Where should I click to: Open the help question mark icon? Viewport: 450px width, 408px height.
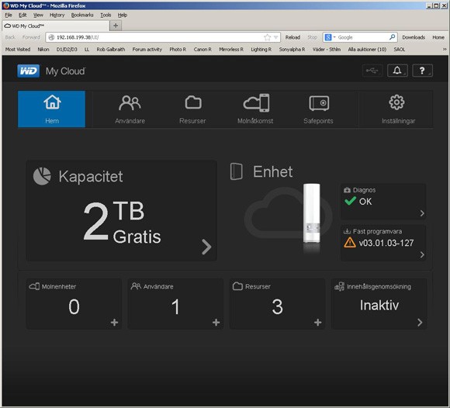click(x=422, y=71)
